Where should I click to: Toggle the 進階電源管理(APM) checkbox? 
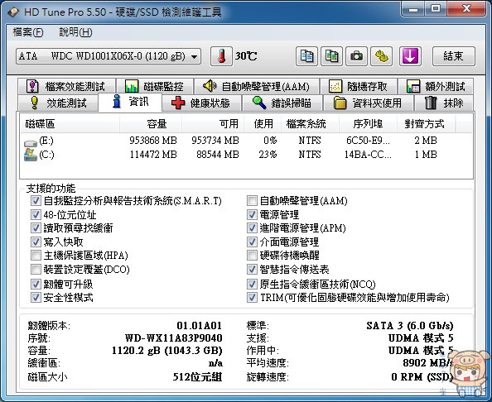[x=252, y=227]
